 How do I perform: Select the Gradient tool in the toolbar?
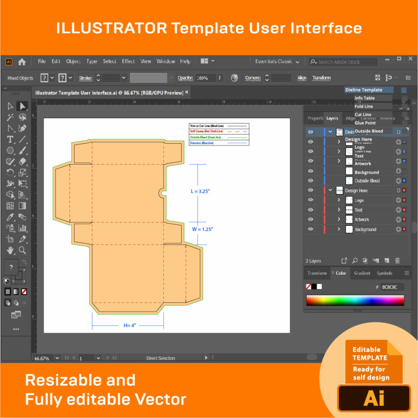(23, 205)
